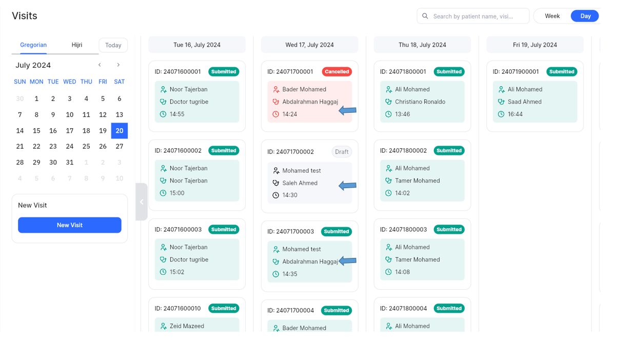The height and width of the screenshot is (343, 636).
Task: Go to previous month in calendar
Action: 100,65
